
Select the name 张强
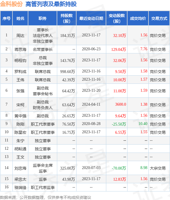click(x=20, y=91)
